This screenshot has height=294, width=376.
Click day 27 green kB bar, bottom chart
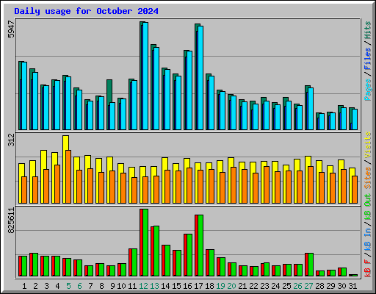click(311, 265)
